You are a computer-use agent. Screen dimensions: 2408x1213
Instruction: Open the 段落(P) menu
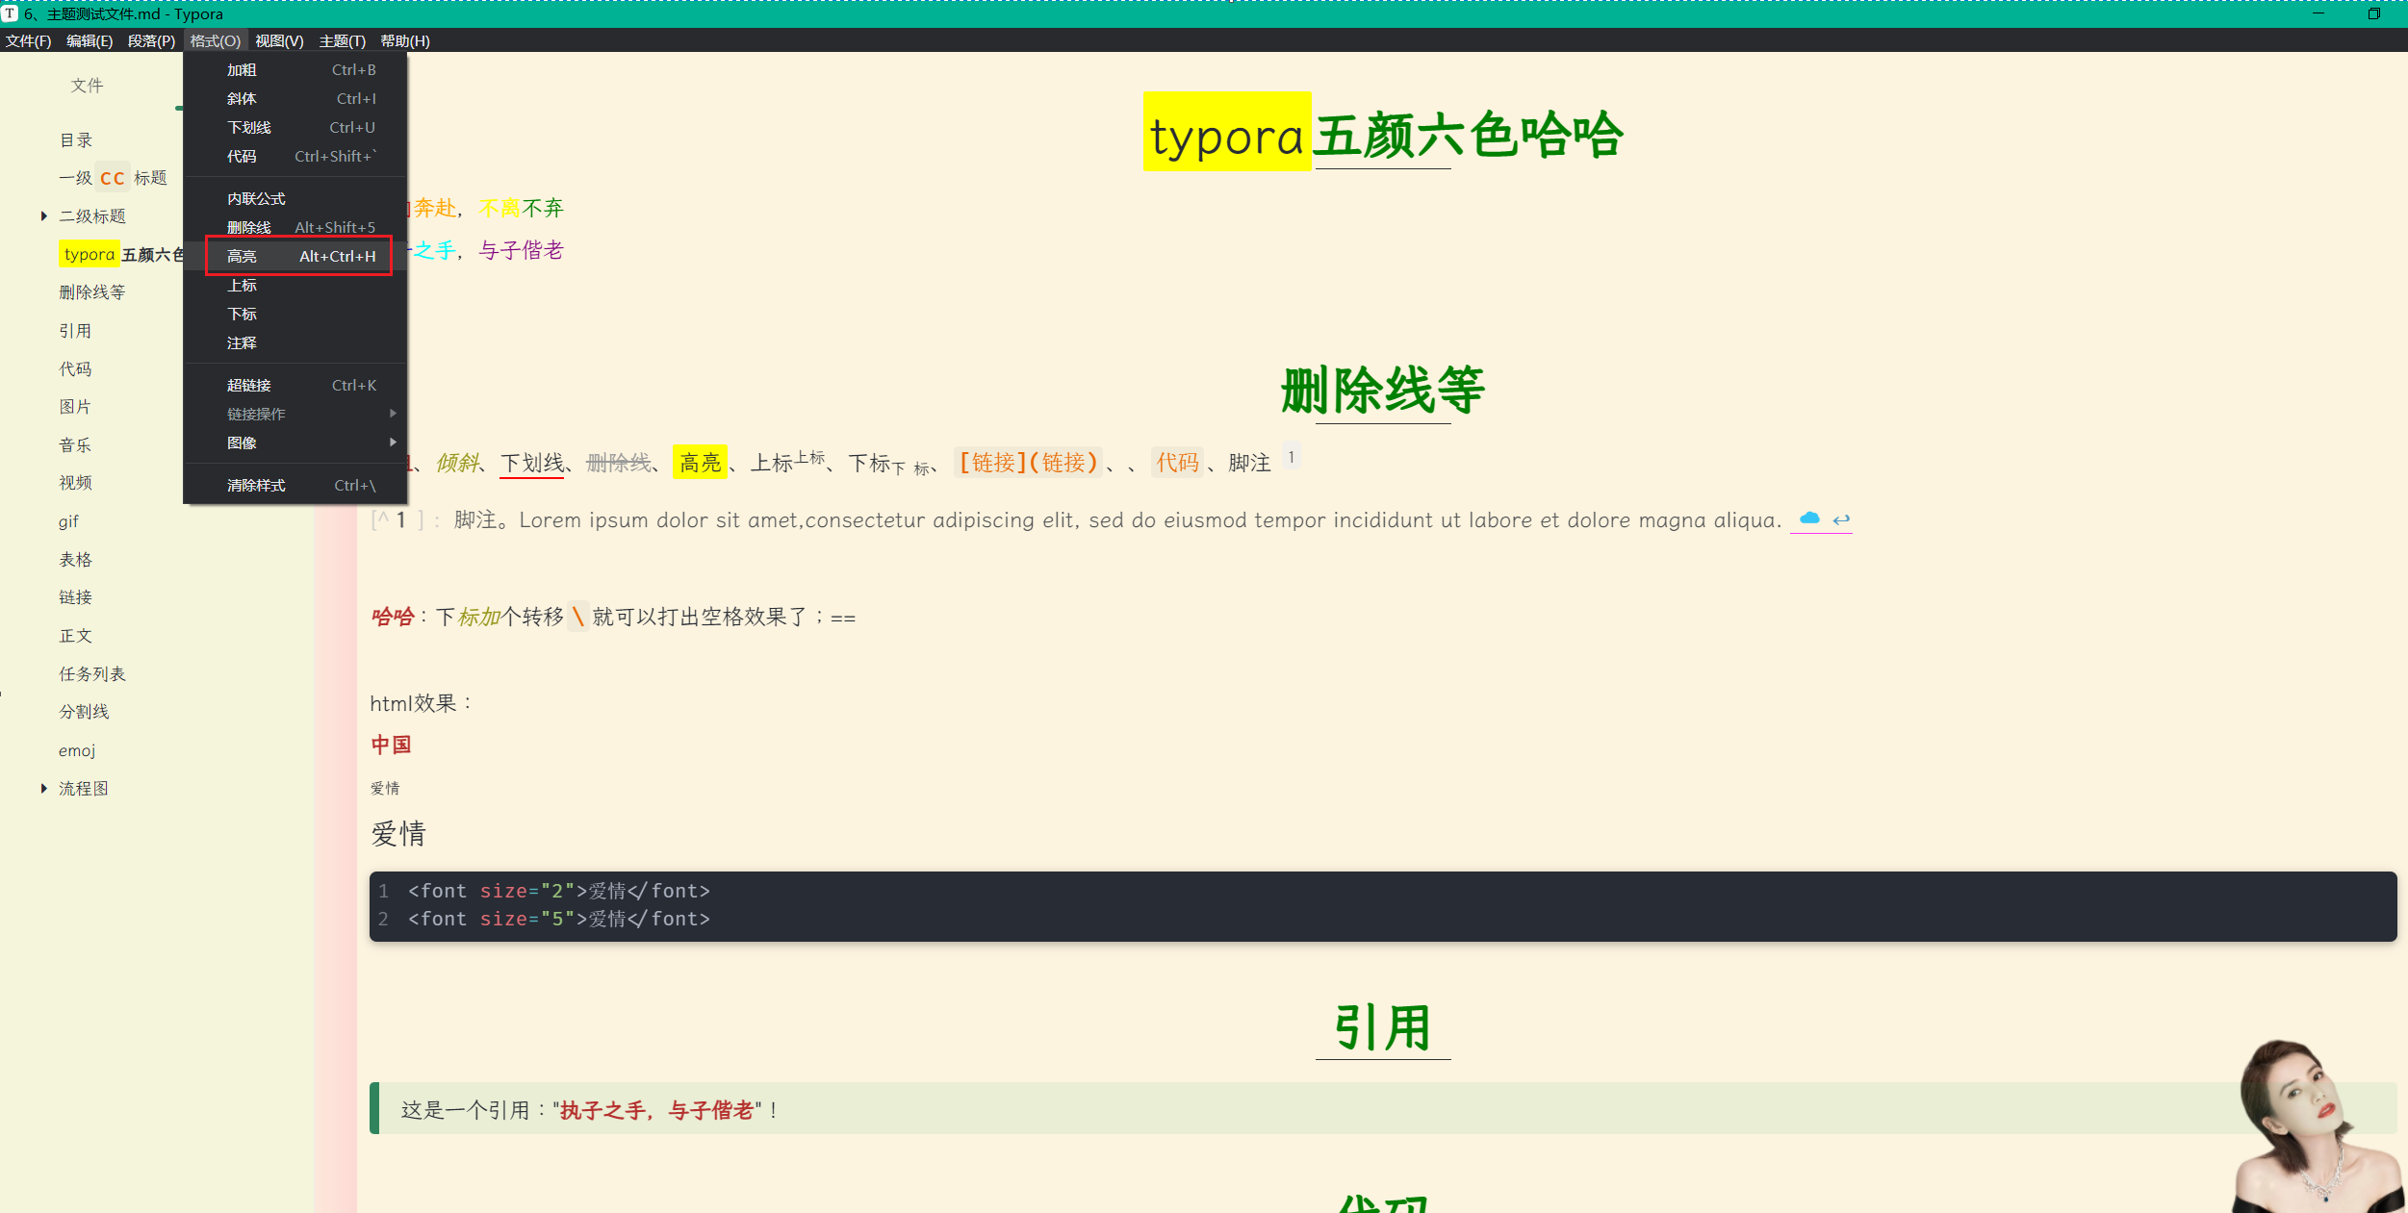click(151, 40)
